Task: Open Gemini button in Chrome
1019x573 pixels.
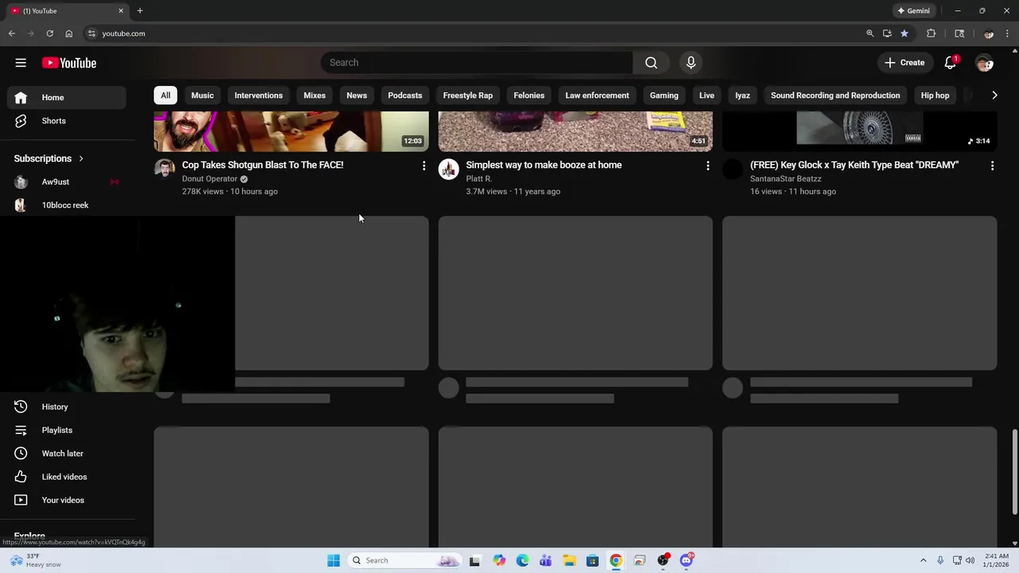Action: point(913,11)
